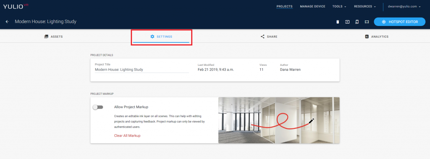Click the move project arrow icon
This screenshot has height=159, width=430.
(x=347, y=22)
